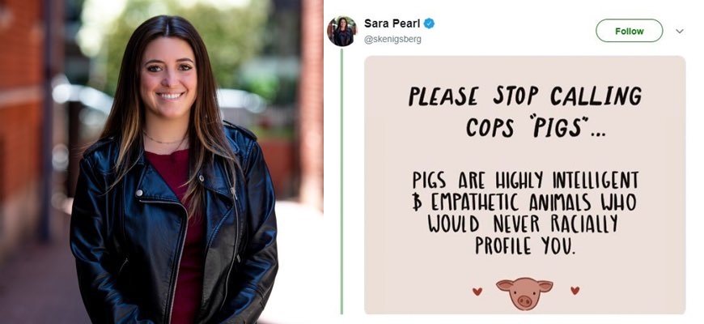Click the Follow button
Image resolution: width=704 pixels, height=324 pixels.
coord(629,31)
